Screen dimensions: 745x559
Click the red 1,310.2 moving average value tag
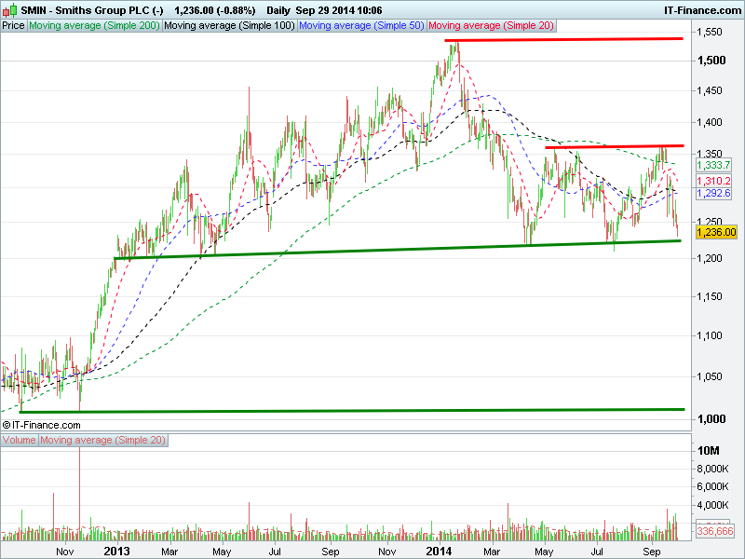tap(714, 180)
